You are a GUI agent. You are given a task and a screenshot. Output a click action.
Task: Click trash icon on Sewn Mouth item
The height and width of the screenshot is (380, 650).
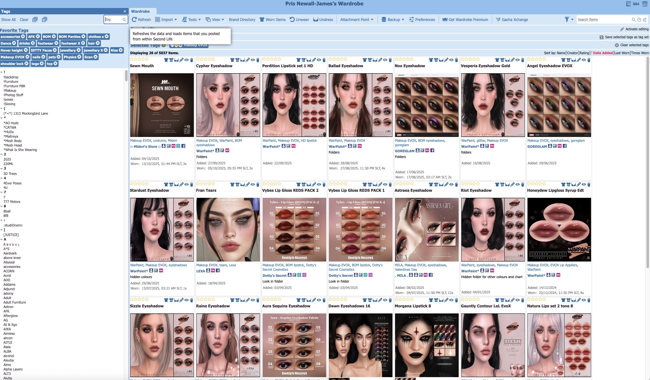coord(192,60)
